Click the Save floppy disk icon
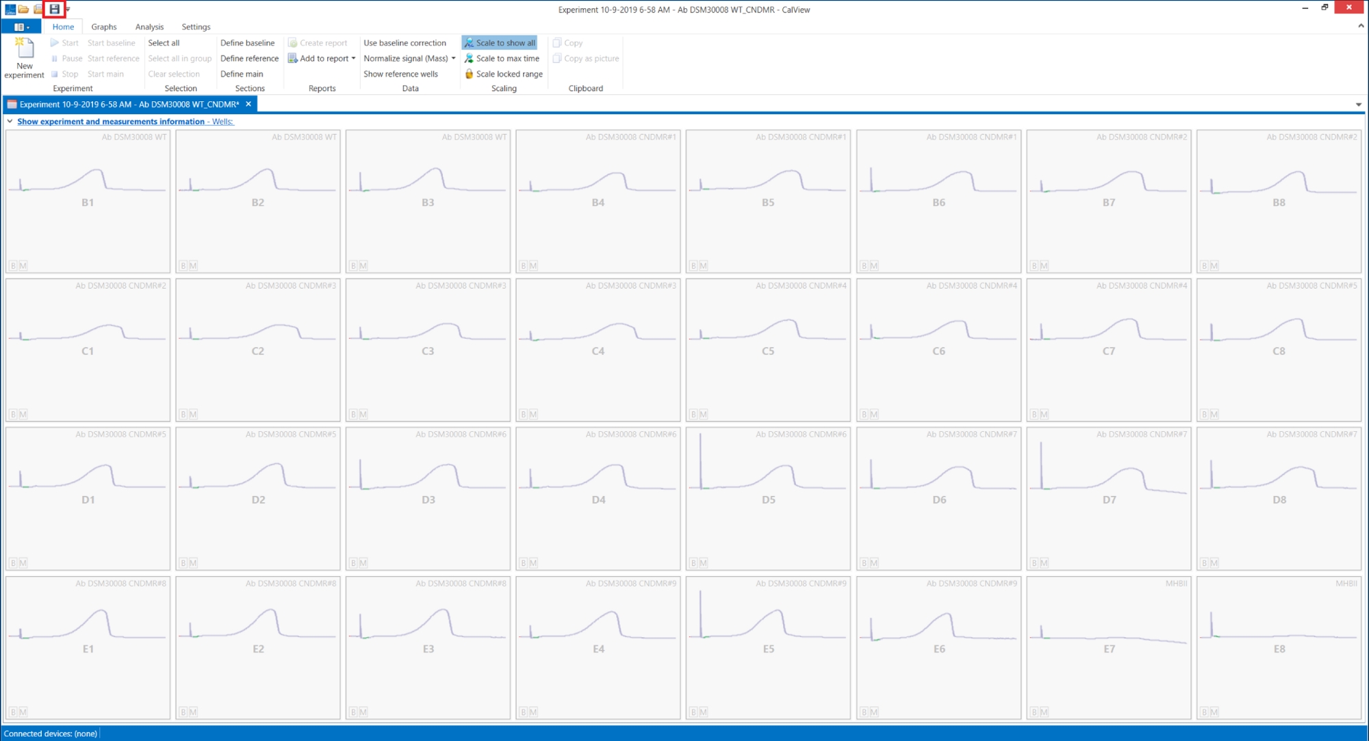This screenshot has height=741, width=1369. 55,9
